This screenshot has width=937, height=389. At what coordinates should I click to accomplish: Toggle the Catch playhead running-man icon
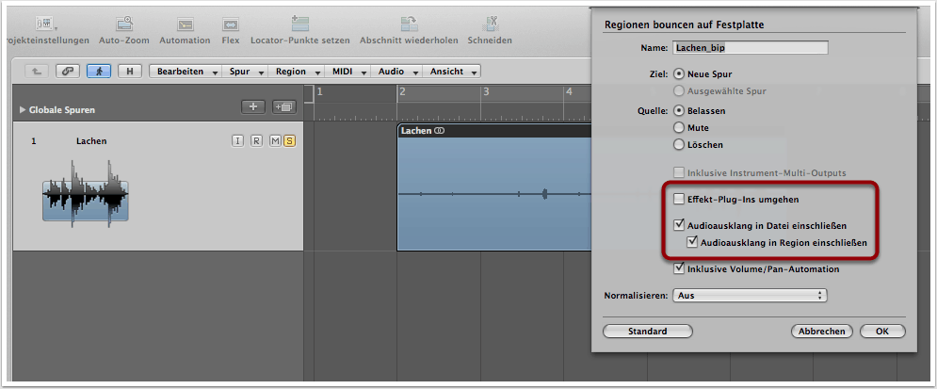98,71
